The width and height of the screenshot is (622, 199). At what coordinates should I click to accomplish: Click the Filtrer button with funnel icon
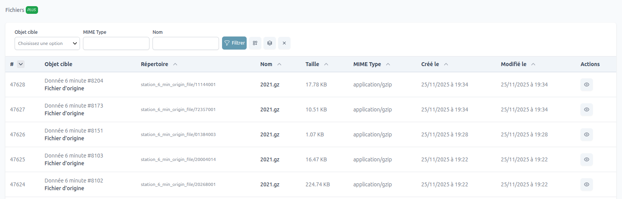point(234,43)
